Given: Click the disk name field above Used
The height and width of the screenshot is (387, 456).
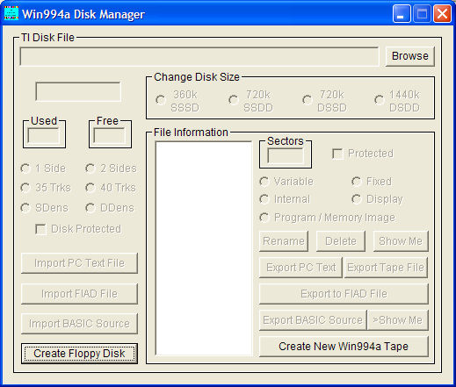Looking at the screenshot, I should pyautogui.click(x=78, y=91).
